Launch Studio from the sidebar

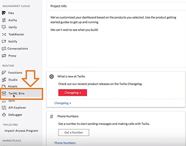pyautogui.click(x=13, y=80)
